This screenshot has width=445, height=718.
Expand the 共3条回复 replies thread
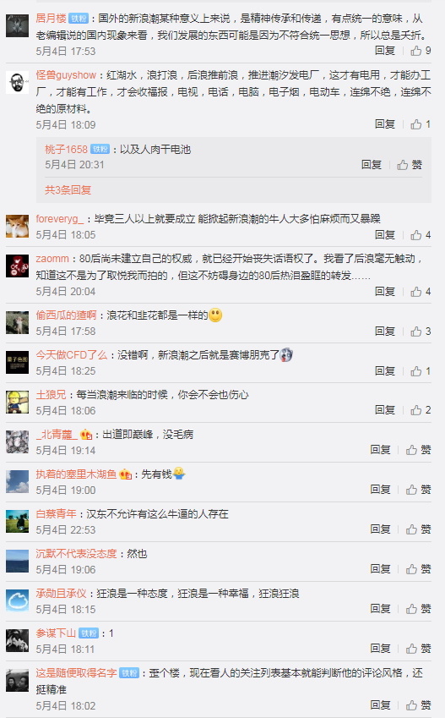click(68, 189)
